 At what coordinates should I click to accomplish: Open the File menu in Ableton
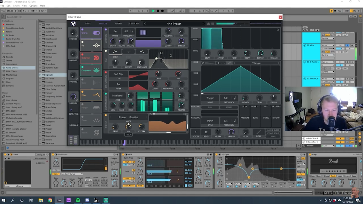click(x=2, y=6)
